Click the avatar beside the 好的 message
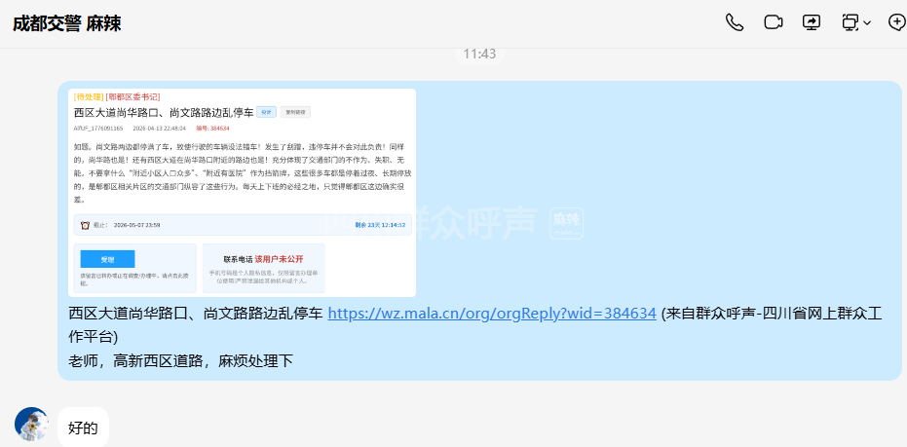 (31, 425)
